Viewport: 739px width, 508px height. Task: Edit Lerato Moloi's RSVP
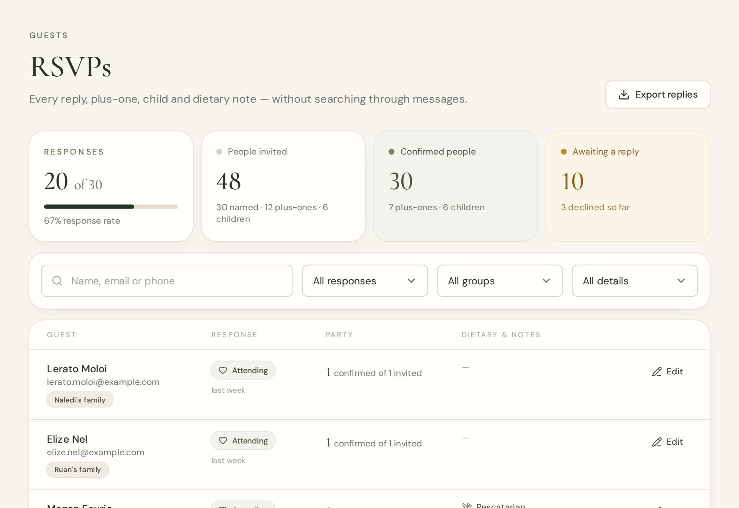pyautogui.click(x=667, y=371)
